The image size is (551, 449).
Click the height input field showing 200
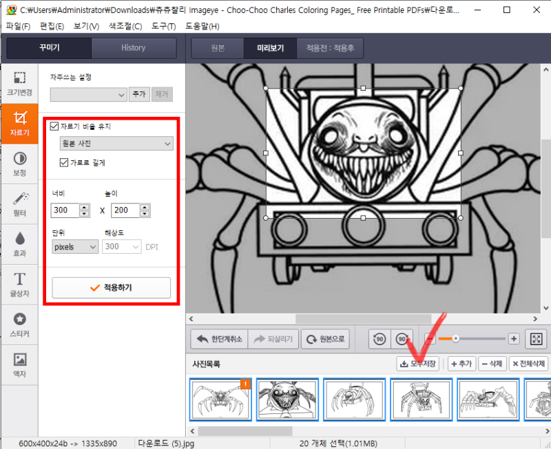tap(126, 210)
